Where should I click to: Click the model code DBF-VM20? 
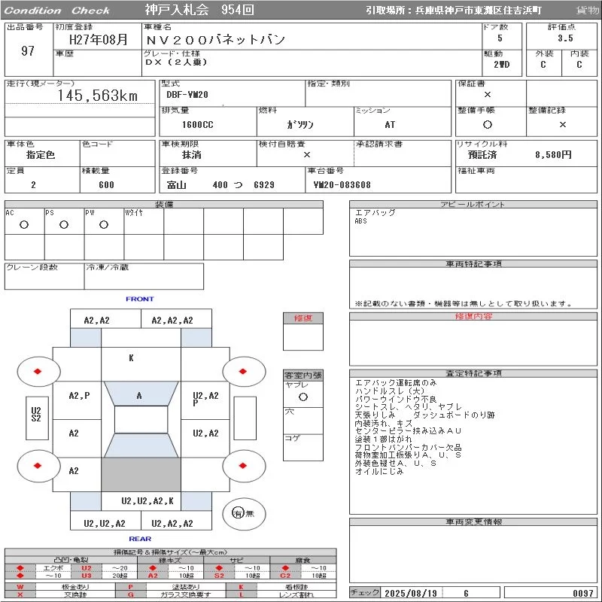(x=187, y=95)
